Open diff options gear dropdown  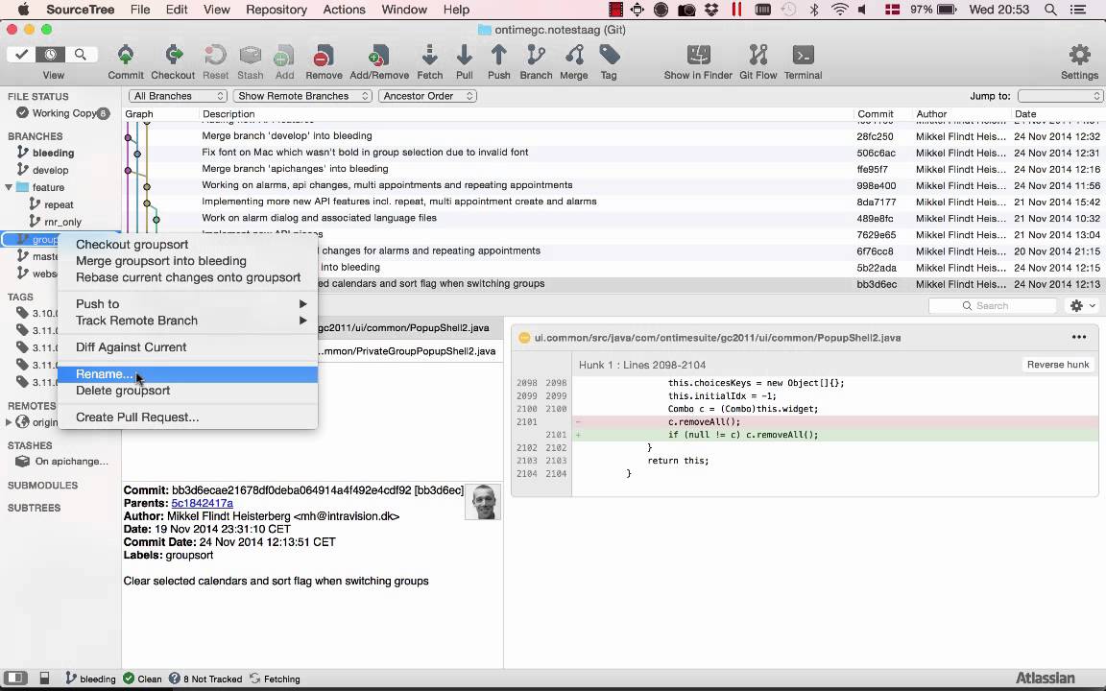pos(1083,305)
